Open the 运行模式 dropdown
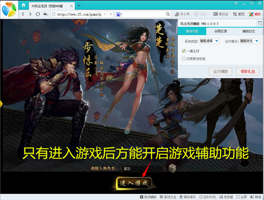 249,41
